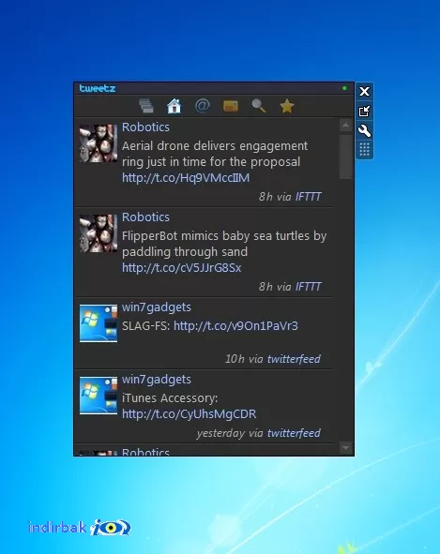Open the direct messages envelope icon

(231, 106)
